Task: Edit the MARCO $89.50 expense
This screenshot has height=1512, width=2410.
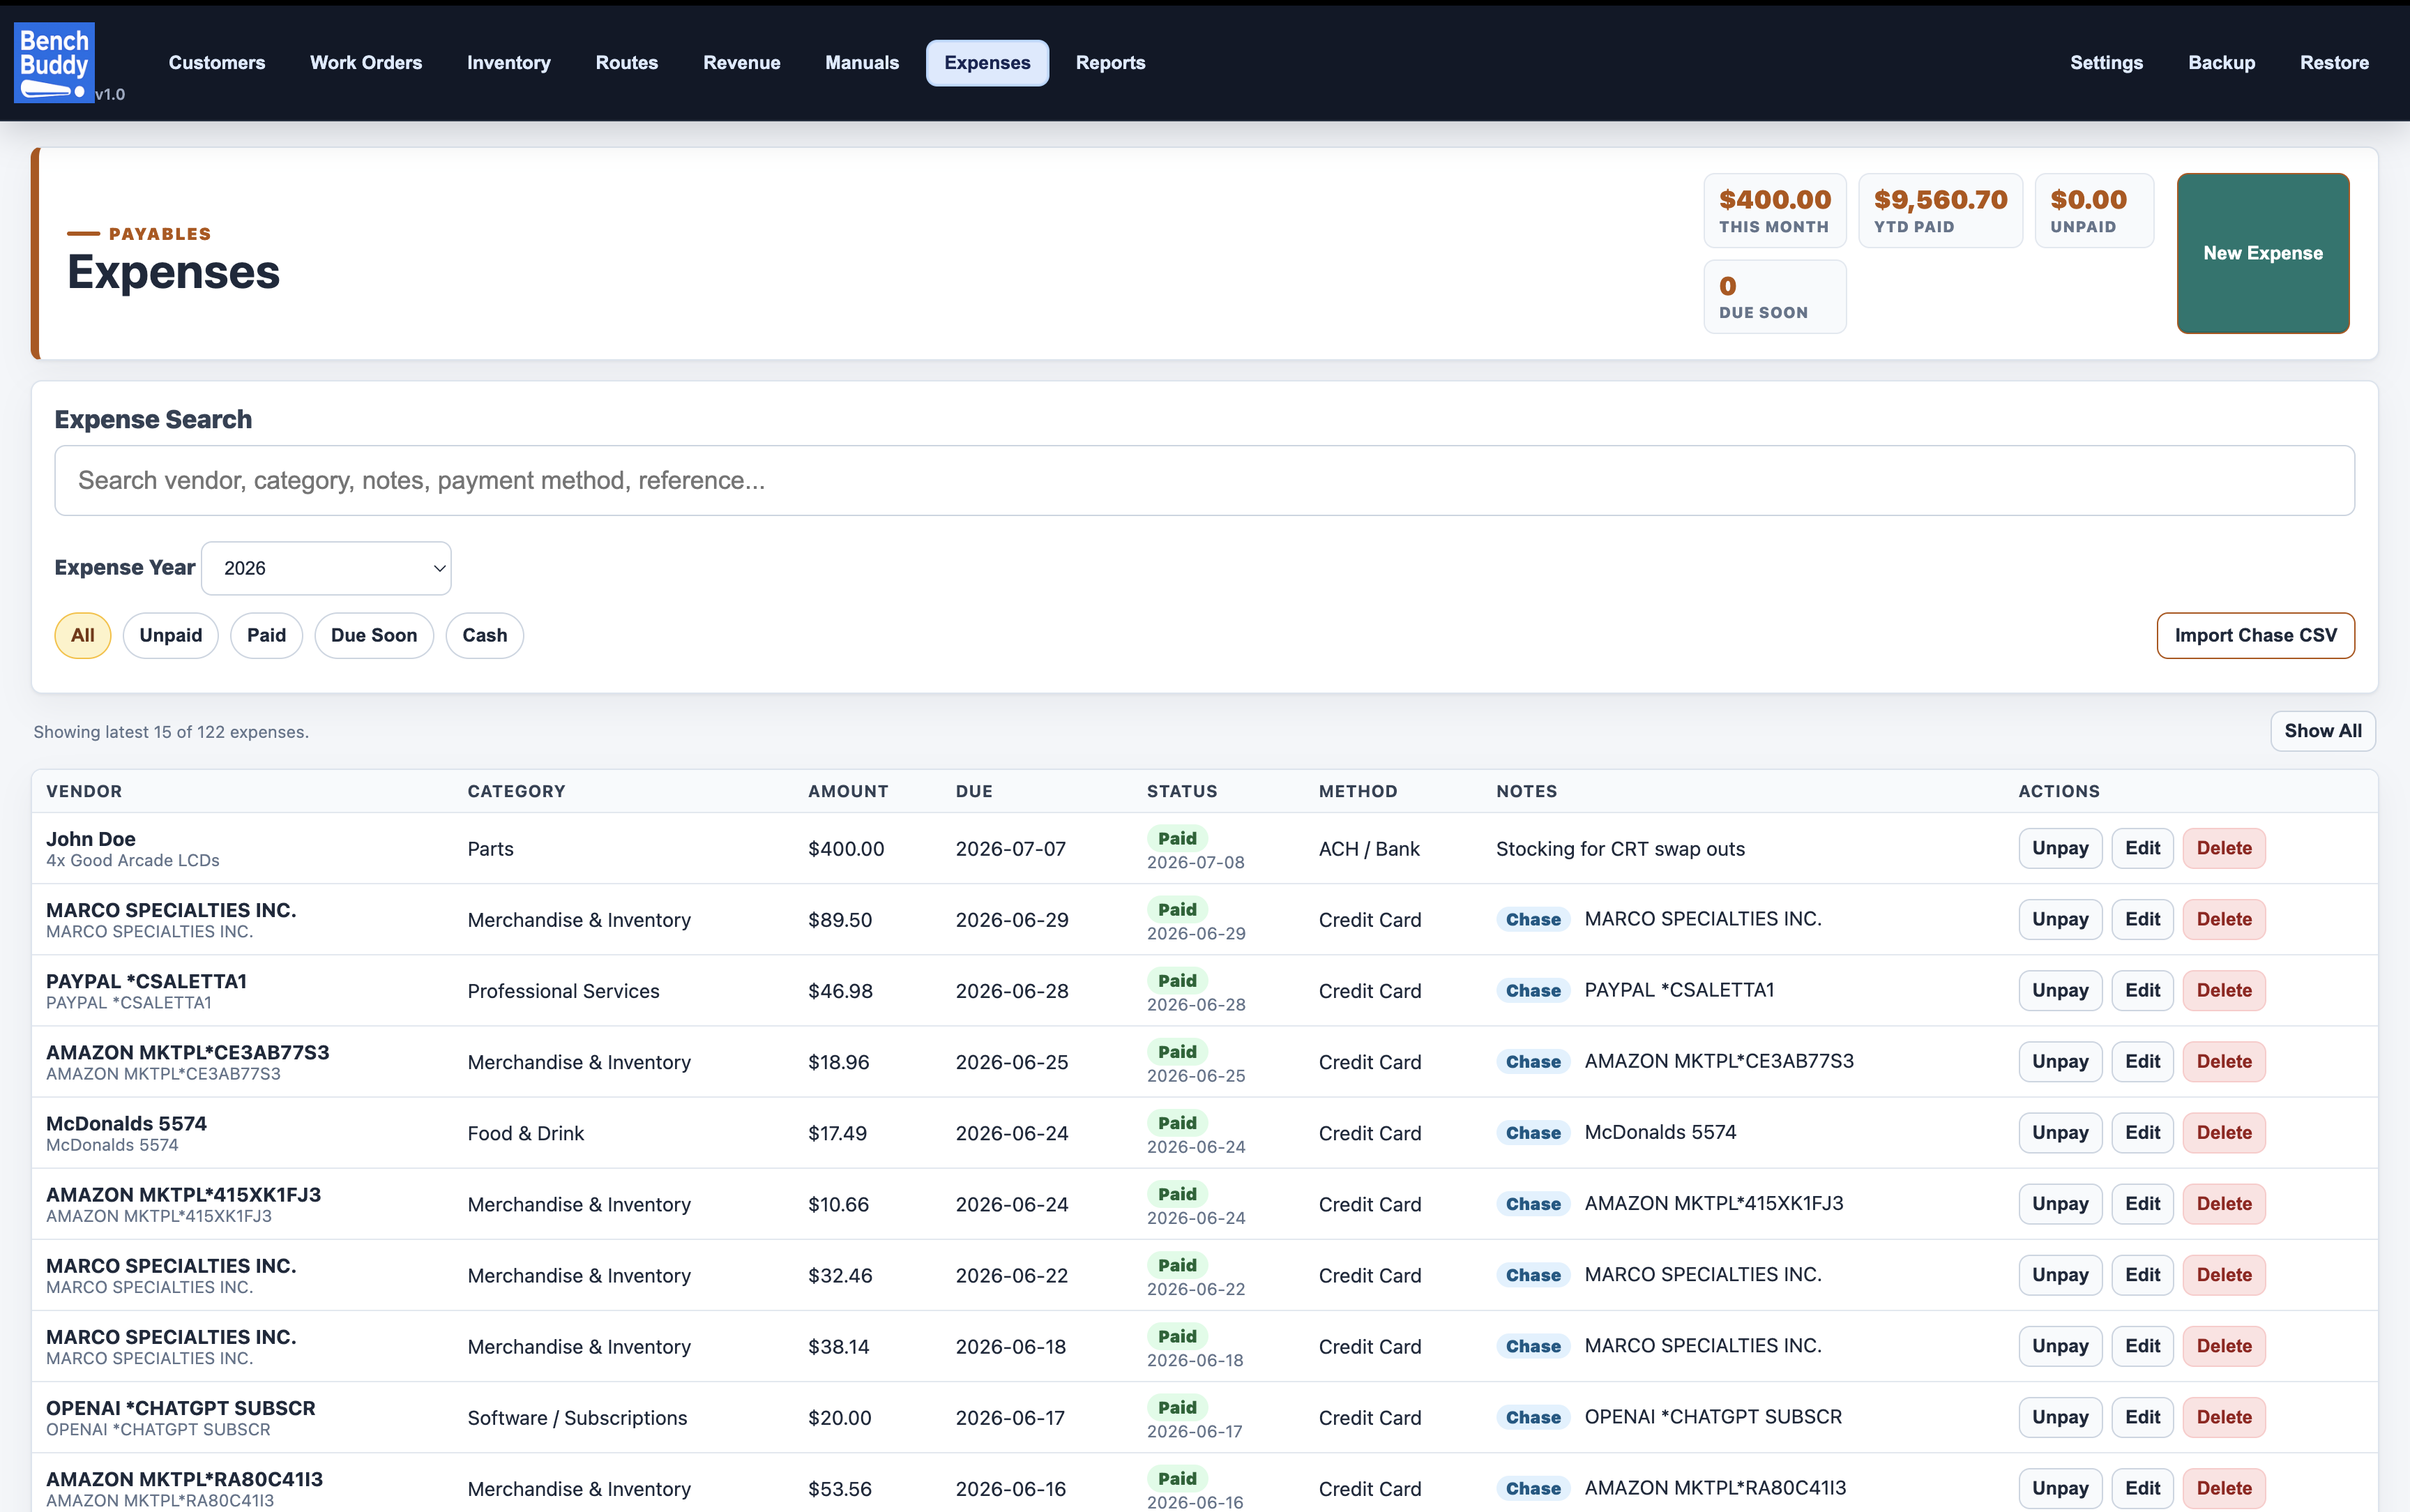Action: point(2142,919)
